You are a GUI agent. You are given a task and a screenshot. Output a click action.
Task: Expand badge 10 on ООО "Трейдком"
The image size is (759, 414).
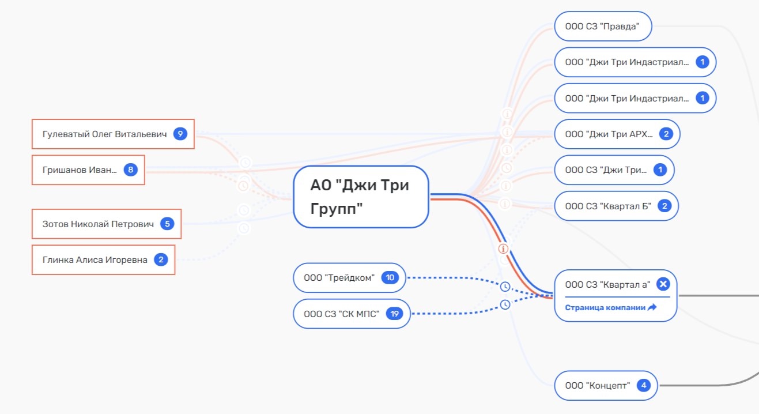(x=390, y=278)
